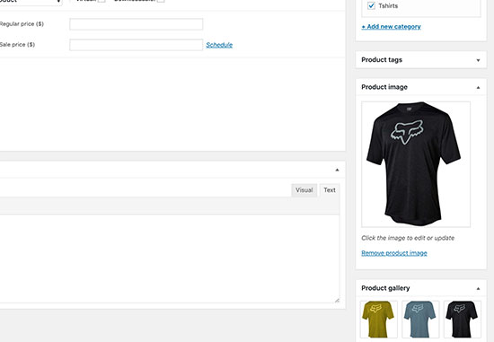Focus the Sale price input field
494x342 pixels.
click(137, 45)
